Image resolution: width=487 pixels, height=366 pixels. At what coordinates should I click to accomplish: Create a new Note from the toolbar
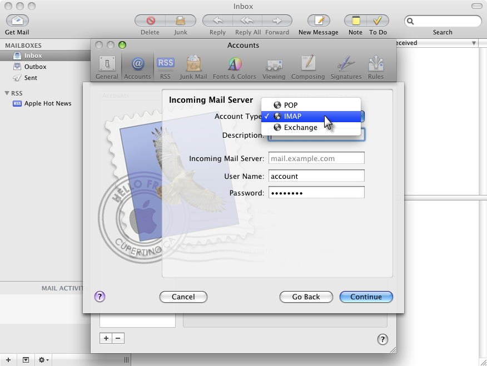[x=356, y=21]
